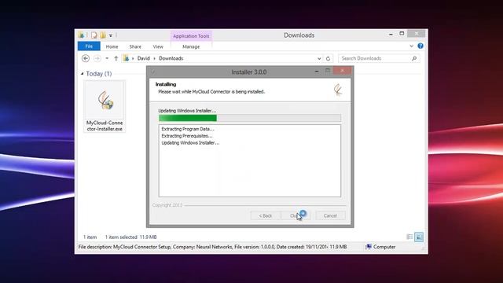Go back with the Explorer back arrow

coord(86,58)
